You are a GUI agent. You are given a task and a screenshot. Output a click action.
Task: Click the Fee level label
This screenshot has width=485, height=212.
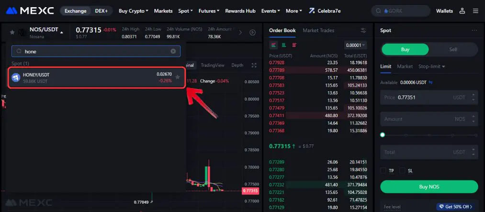coord(392,207)
